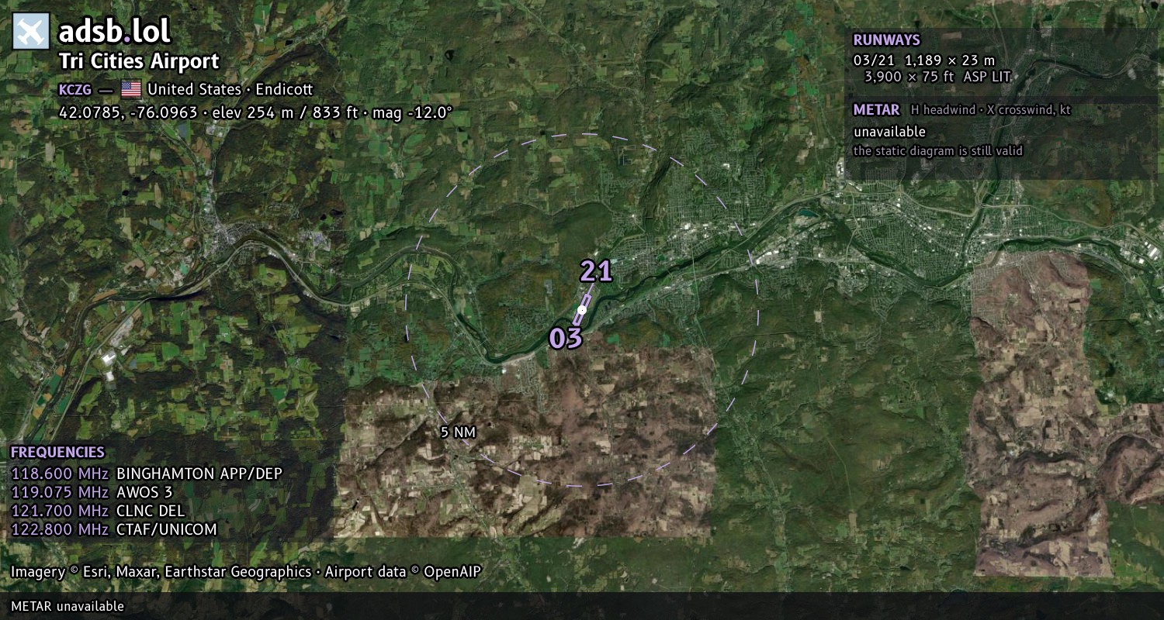Click the United States flag icon
1164x620 pixels.
click(131, 89)
